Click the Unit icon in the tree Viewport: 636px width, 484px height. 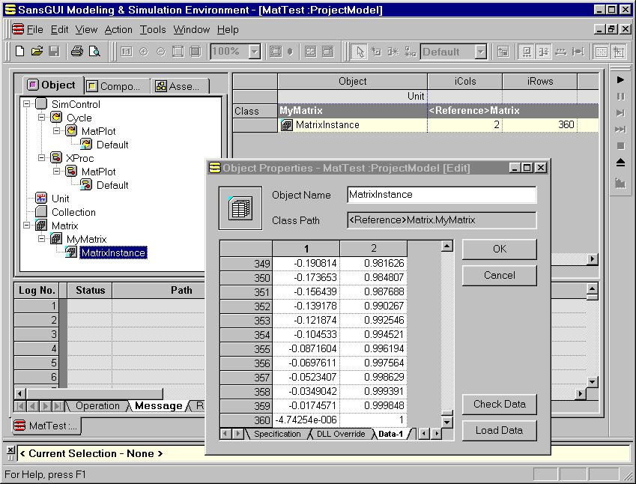point(41,199)
